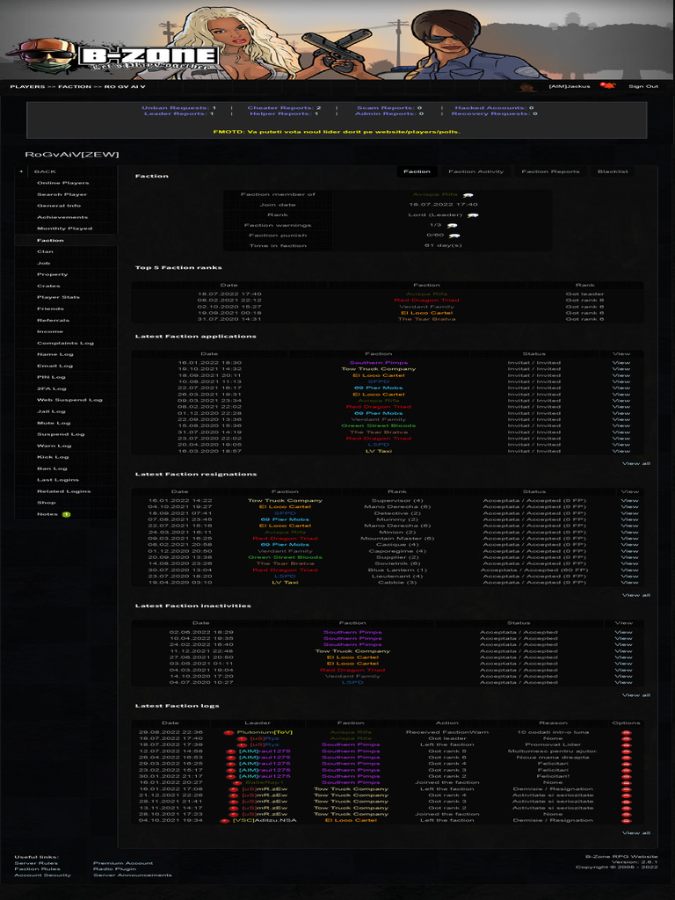This screenshot has width=675, height=900.
Task: Click the green Notes count badge
Action: [x=66, y=514]
